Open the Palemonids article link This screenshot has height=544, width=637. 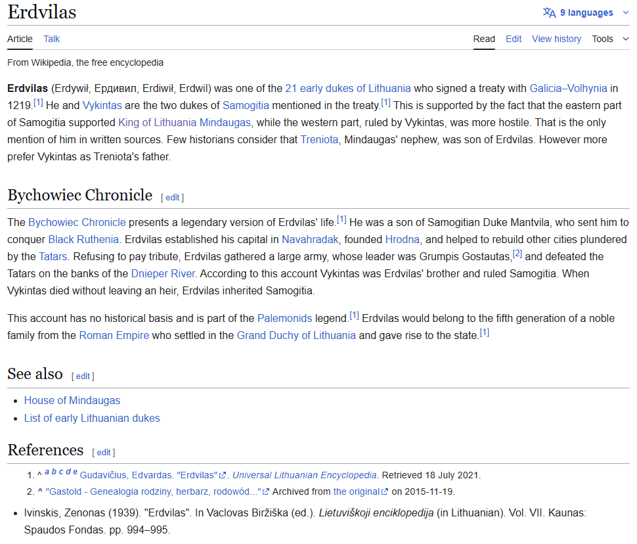(284, 318)
